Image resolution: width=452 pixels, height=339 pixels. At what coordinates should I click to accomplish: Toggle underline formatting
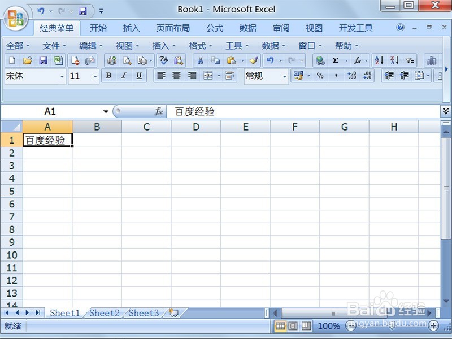click(x=139, y=76)
